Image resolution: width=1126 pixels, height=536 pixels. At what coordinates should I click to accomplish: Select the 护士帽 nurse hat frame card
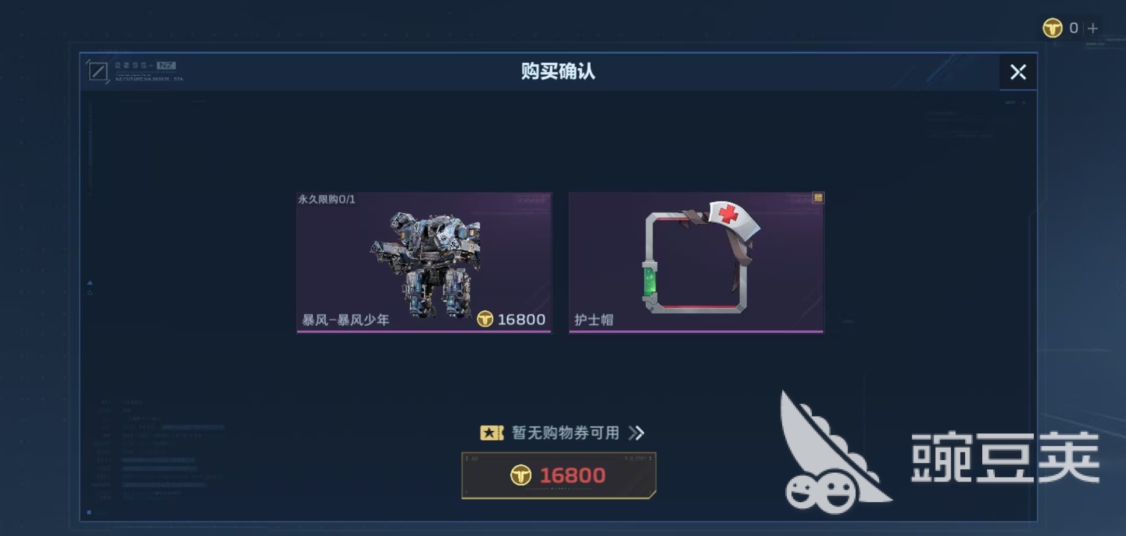tap(696, 263)
